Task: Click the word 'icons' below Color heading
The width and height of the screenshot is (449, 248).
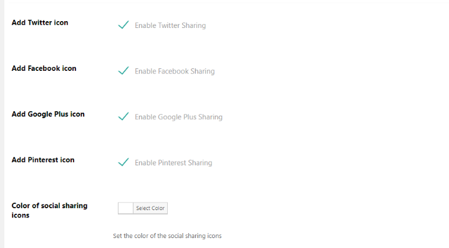Action: click(x=21, y=215)
